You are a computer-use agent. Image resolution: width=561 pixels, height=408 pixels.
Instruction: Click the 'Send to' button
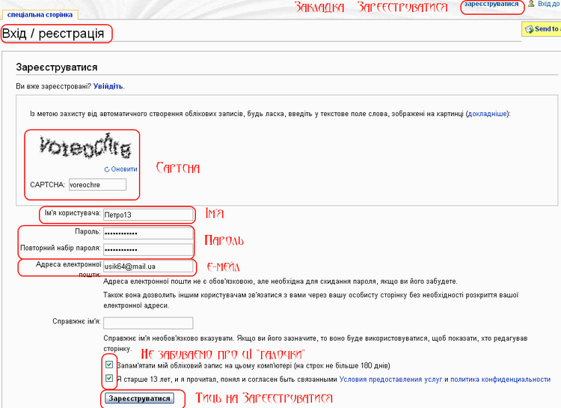coord(542,29)
